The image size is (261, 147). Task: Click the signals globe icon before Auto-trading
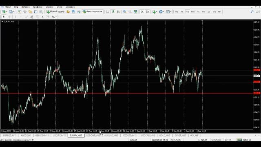point(79,12)
